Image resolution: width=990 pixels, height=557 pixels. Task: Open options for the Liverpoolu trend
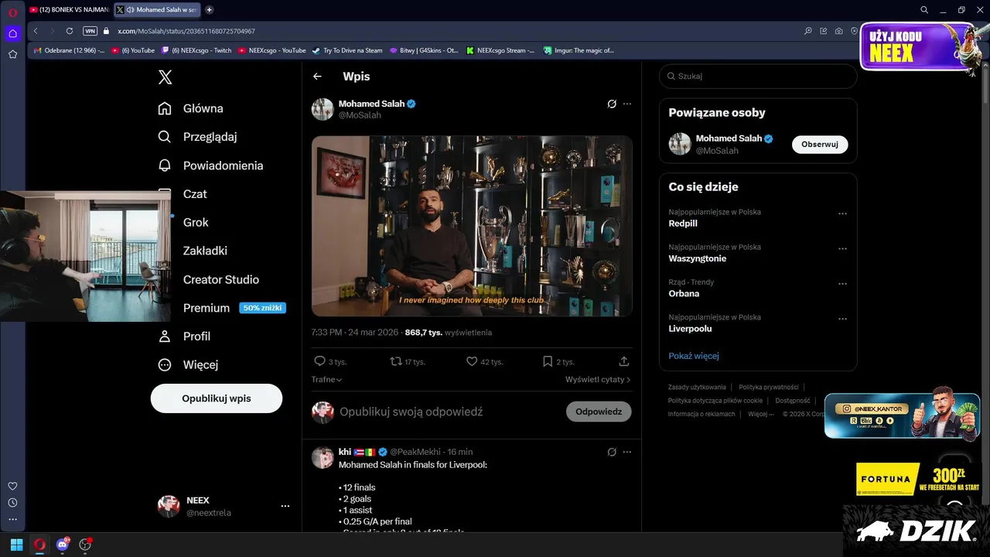[x=842, y=319]
